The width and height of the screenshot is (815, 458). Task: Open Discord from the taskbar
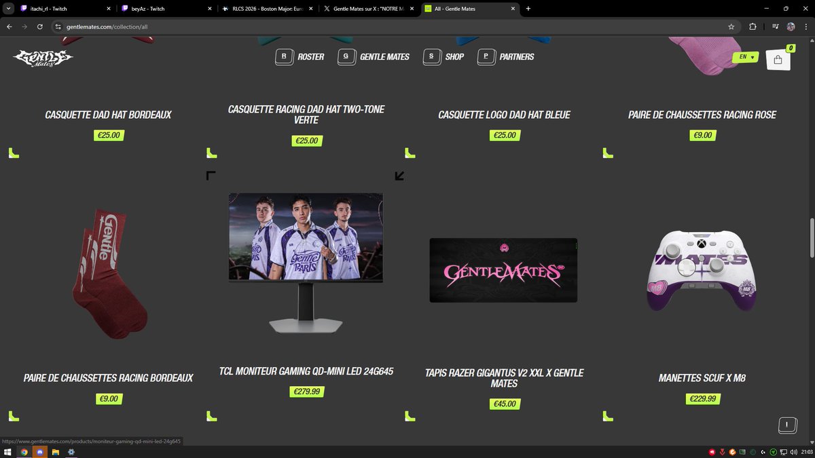[40, 451]
